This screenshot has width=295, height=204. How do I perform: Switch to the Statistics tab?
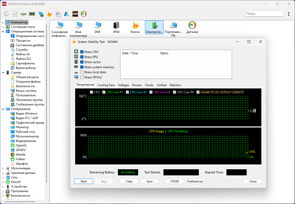tap(175, 85)
